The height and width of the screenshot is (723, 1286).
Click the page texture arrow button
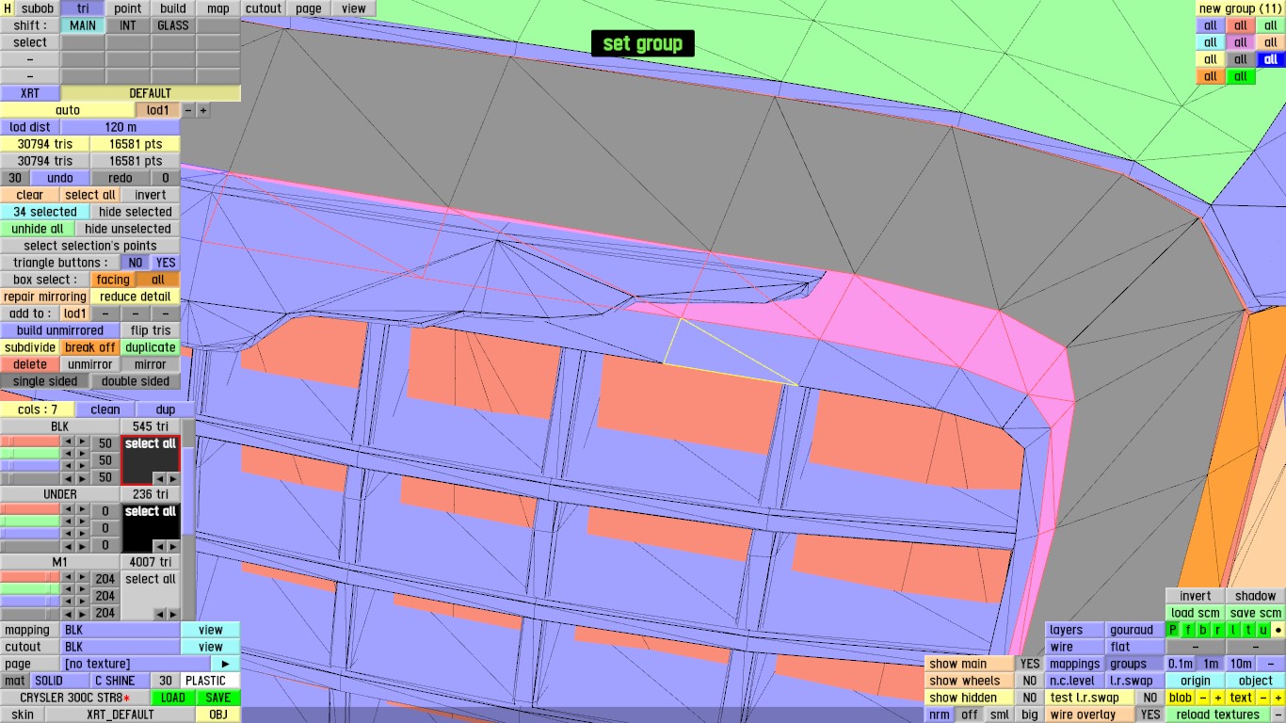point(226,664)
